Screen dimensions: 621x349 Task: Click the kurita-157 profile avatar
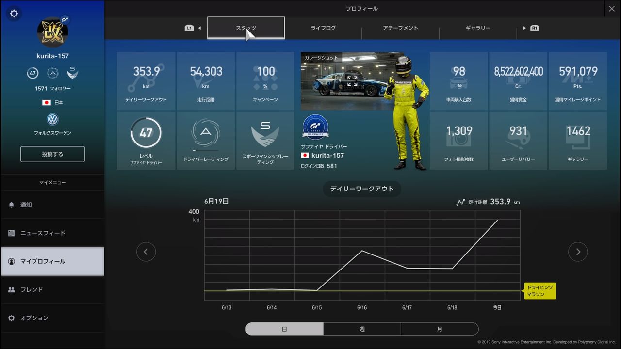coord(52,32)
